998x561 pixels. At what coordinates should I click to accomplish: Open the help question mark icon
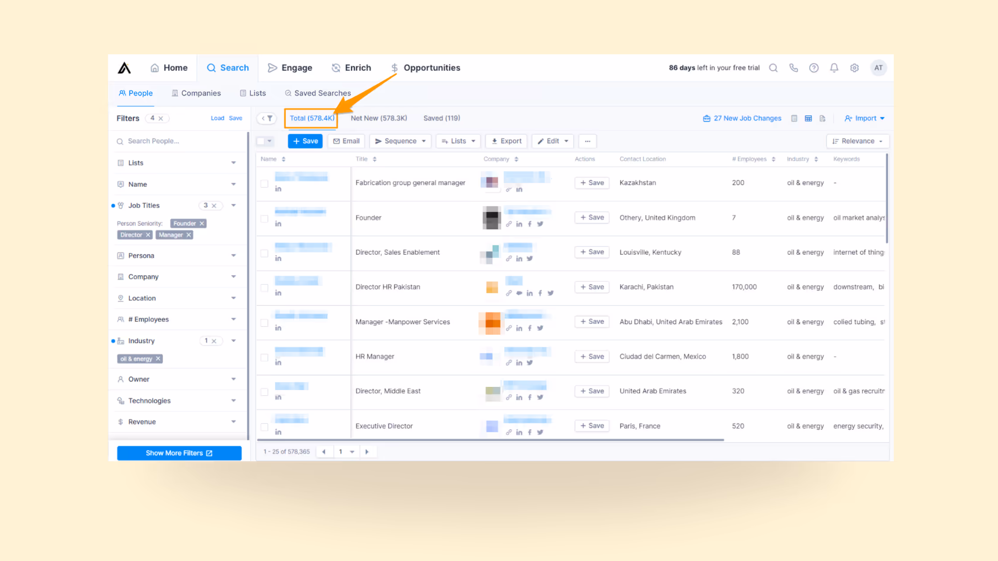coord(814,68)
